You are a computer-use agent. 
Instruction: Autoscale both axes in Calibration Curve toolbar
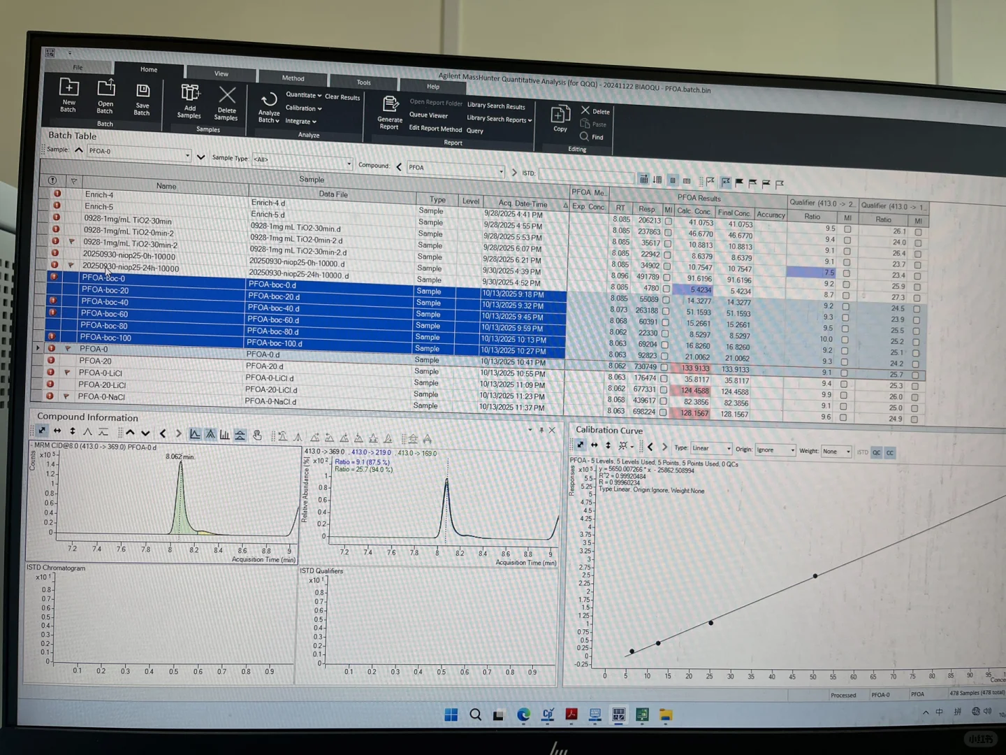580,445
